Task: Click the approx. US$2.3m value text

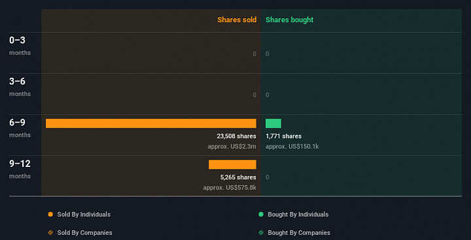Action: pyautogui.click(x=232, y=147)
